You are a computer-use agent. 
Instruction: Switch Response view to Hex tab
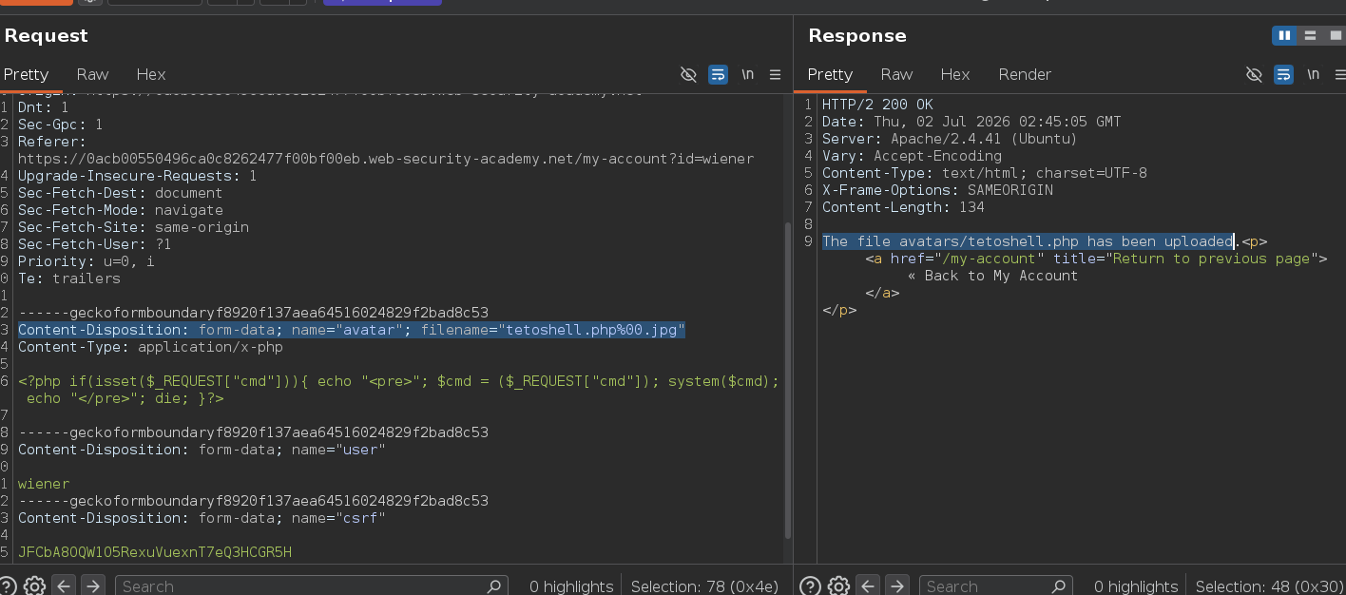pyautogui.click(x=954, y=74)
